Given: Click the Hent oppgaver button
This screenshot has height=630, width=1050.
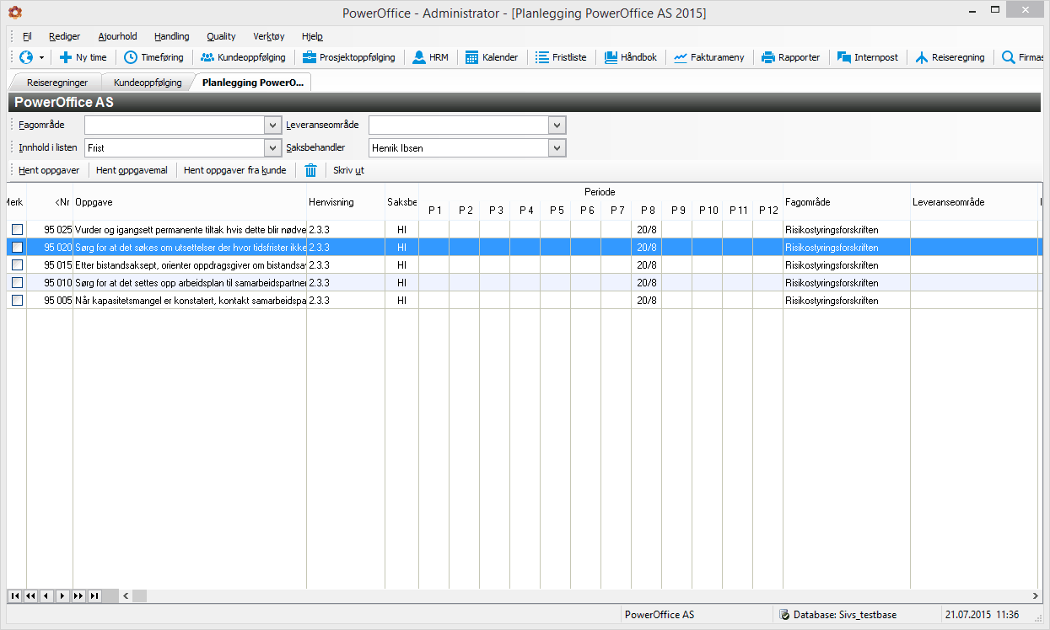Looking at the screenshot, I should pyautogui.click(x=49, y=170).
